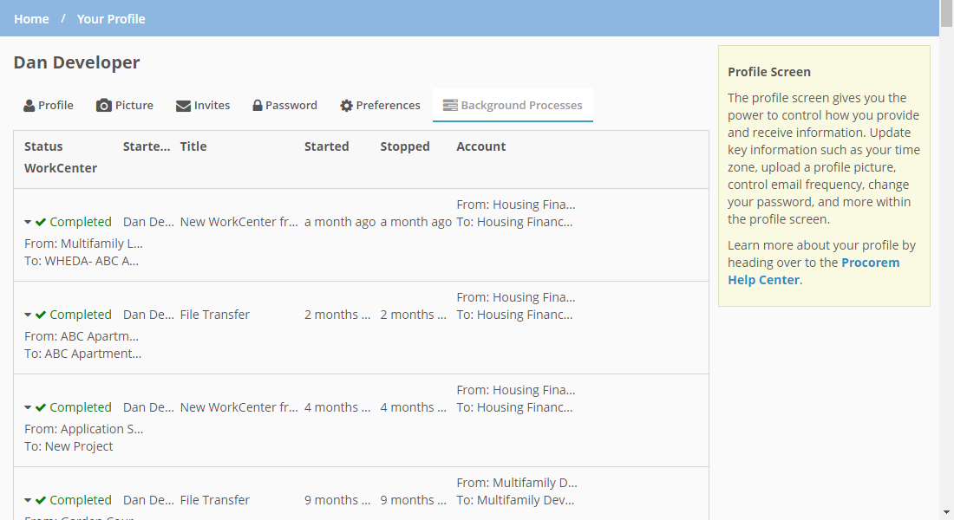
Task: Click the Profile Screen help heading
Action: [769, 72]
